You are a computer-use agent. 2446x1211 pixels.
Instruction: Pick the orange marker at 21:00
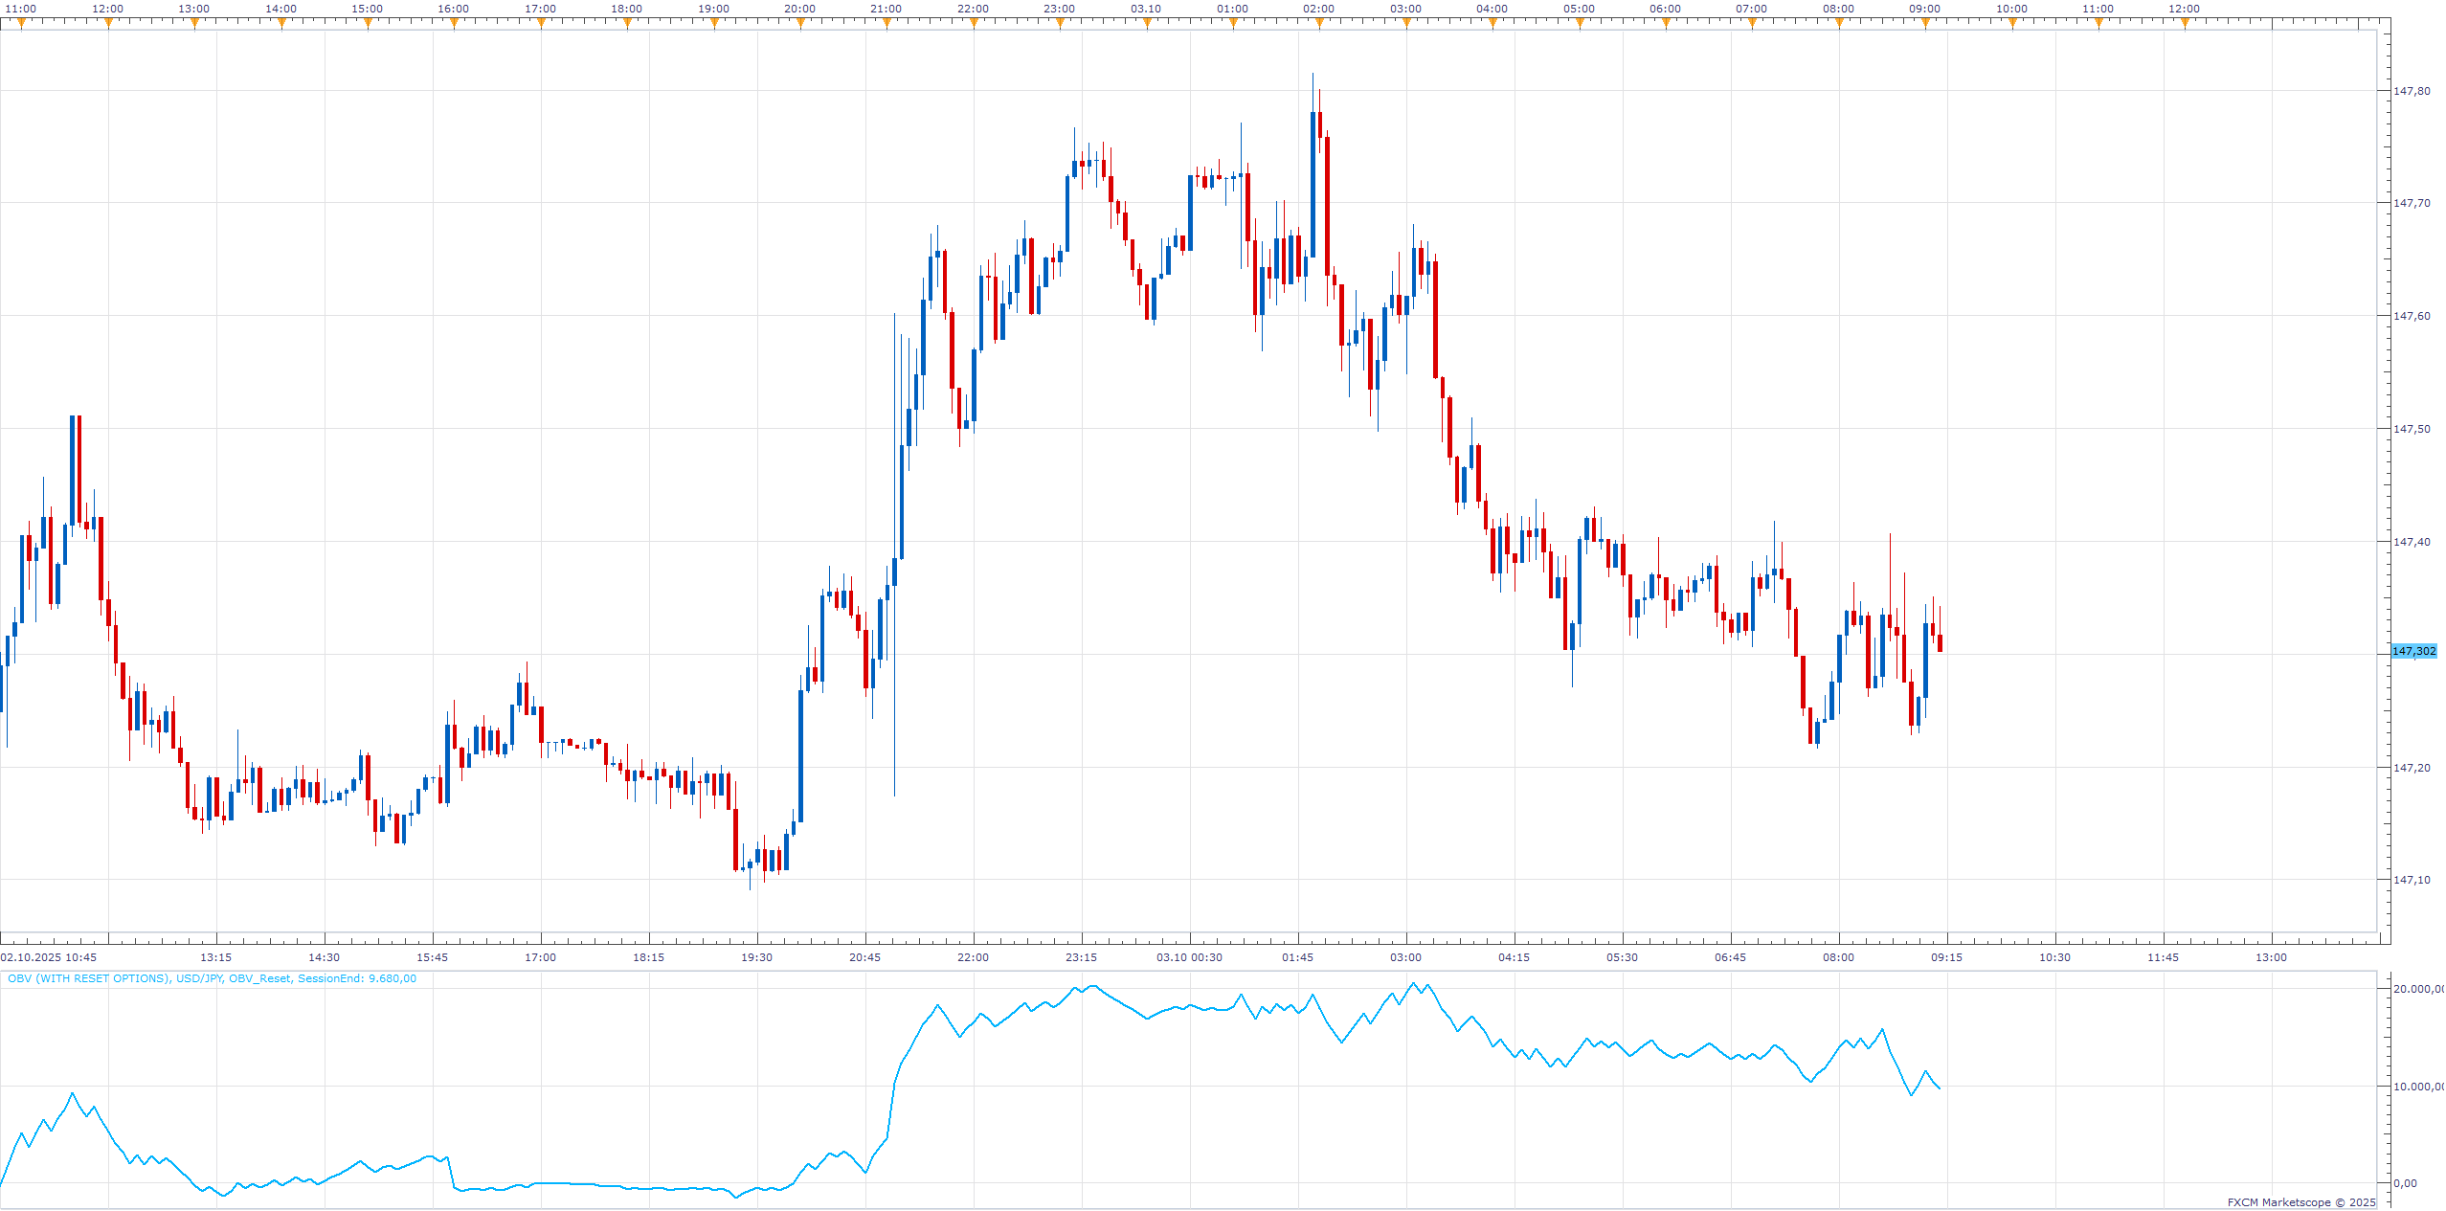pyautogui.click(x=886, y=24)
